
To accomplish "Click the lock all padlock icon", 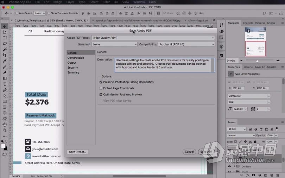I will pos(255,142).
